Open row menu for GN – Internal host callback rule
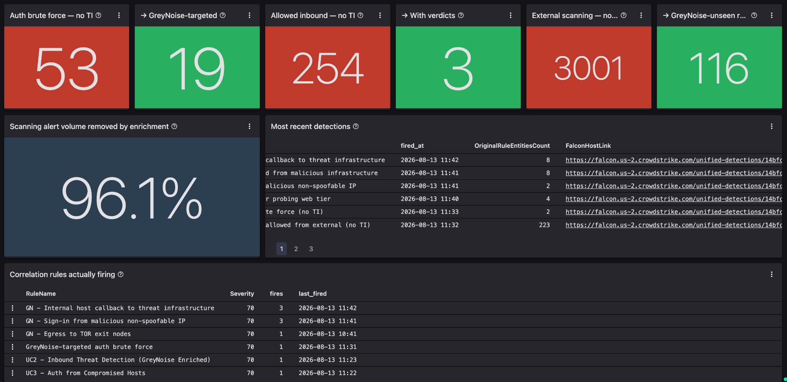The width and height of the screenshot is (787, 382). click(x=13, y=308)
